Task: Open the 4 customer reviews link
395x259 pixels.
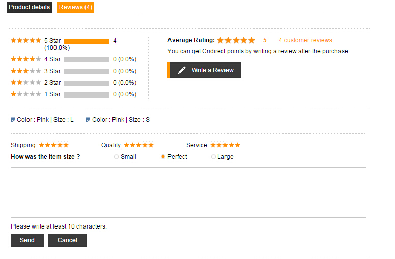Action: (305, 40)
